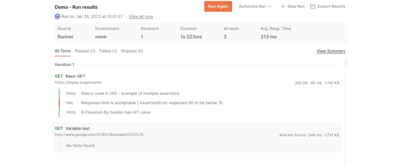Click the 1.737 KB response size
The image size is (397, 165).
coord(332,135)
